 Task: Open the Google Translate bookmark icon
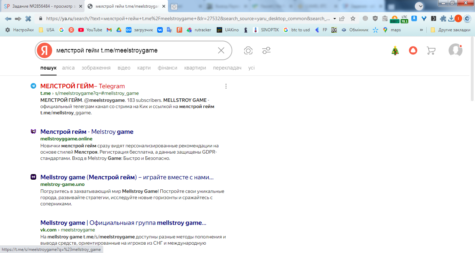pyautogui.click(x=169, y=30)
